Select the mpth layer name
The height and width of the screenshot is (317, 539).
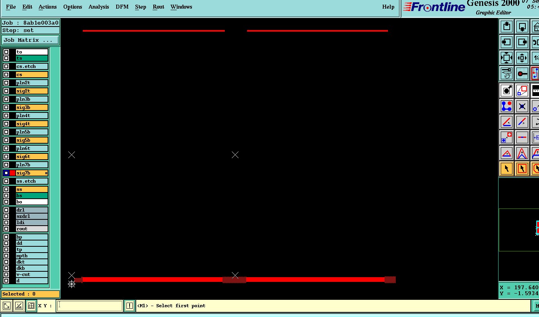(x=32, y=256)
